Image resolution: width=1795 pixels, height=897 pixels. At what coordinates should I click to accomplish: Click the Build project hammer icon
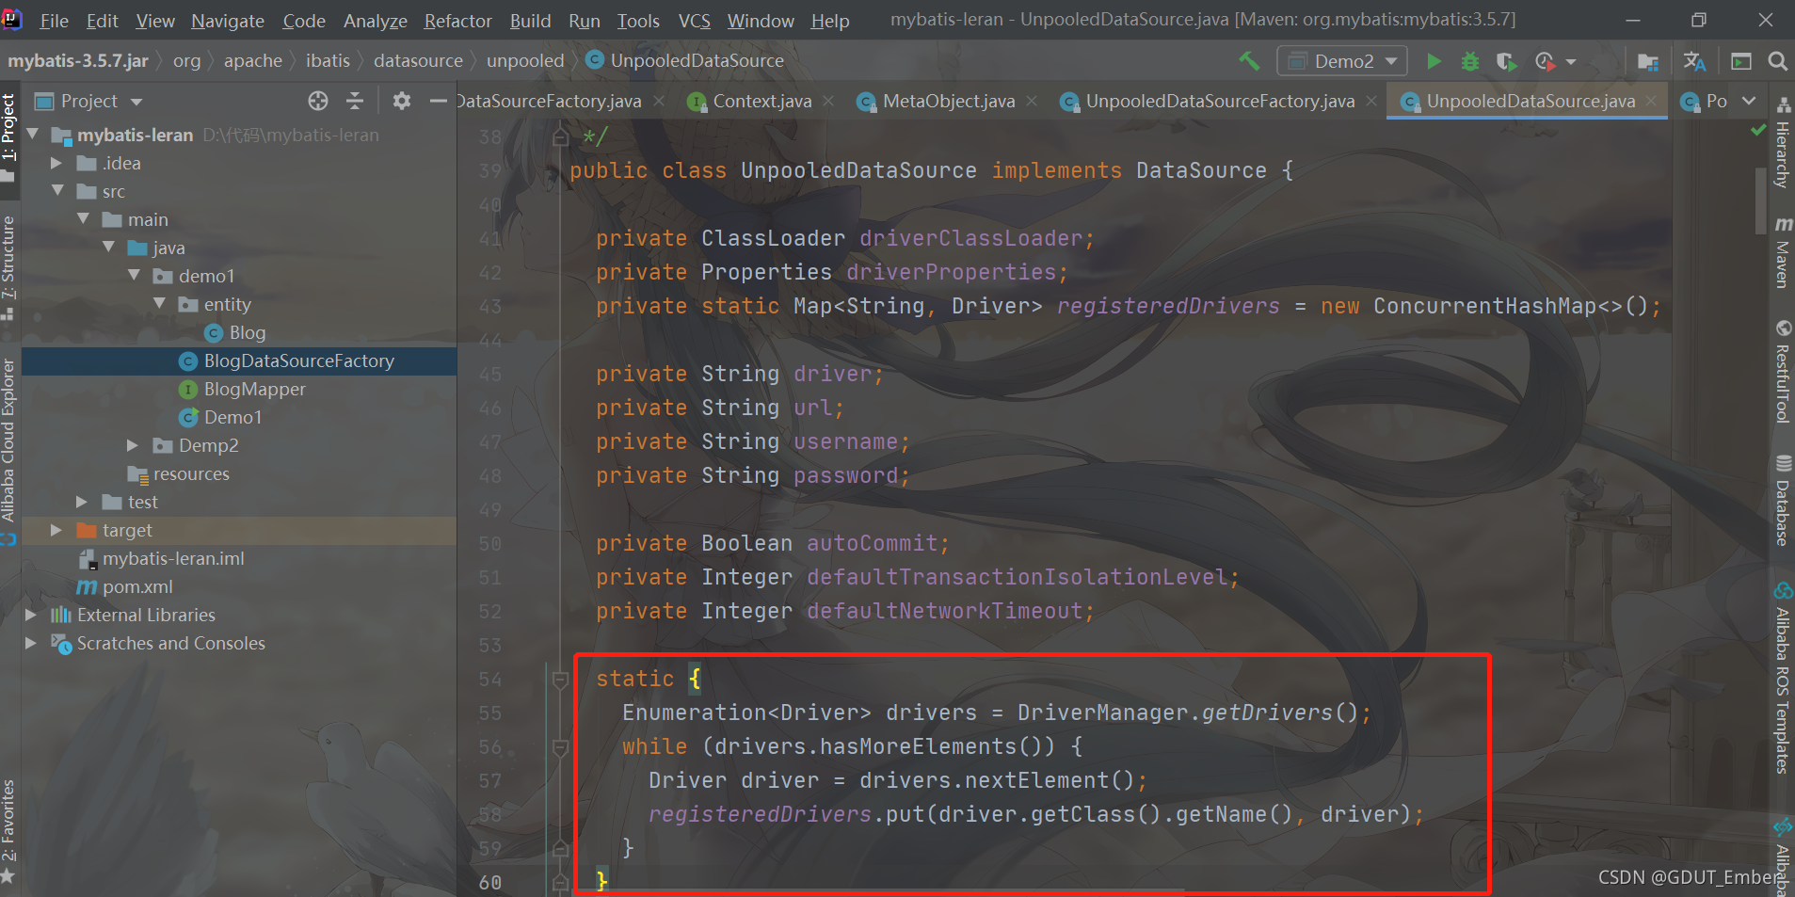click(x=1249, y=61)
